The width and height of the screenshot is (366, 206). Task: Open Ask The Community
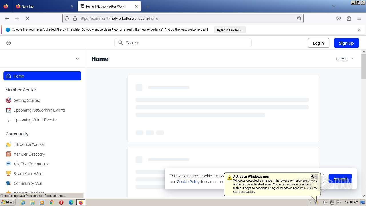[x=31, y=164]
